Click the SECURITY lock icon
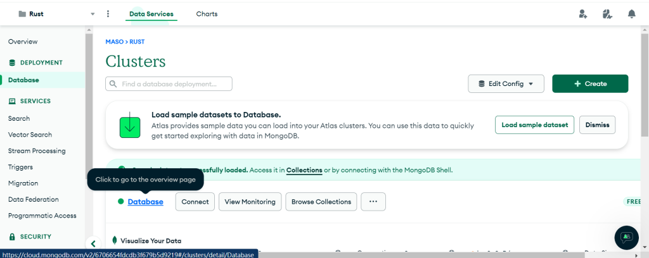The height and width of the screenshot is (258, 649). tap(12, 237)
